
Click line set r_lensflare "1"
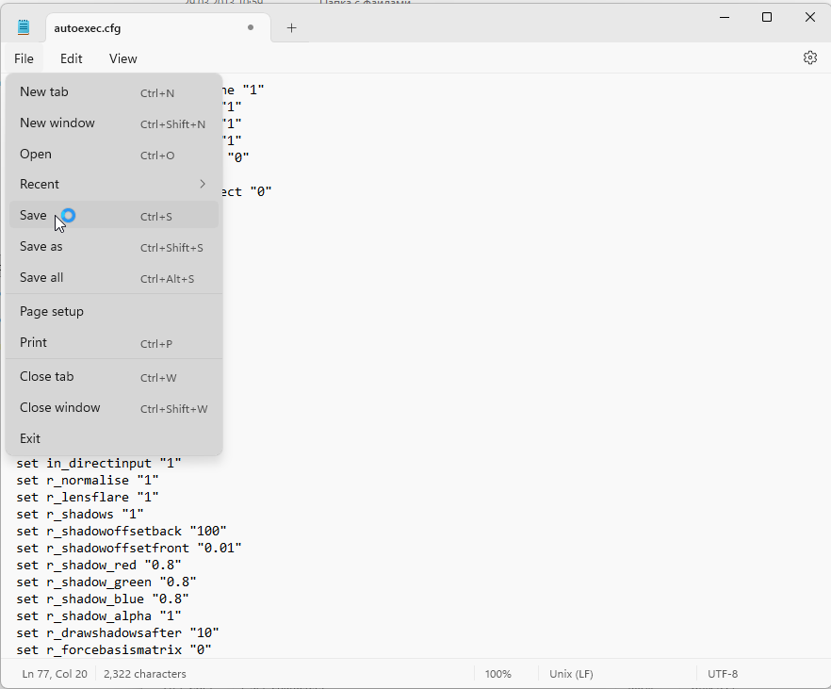tap(88, 497)
